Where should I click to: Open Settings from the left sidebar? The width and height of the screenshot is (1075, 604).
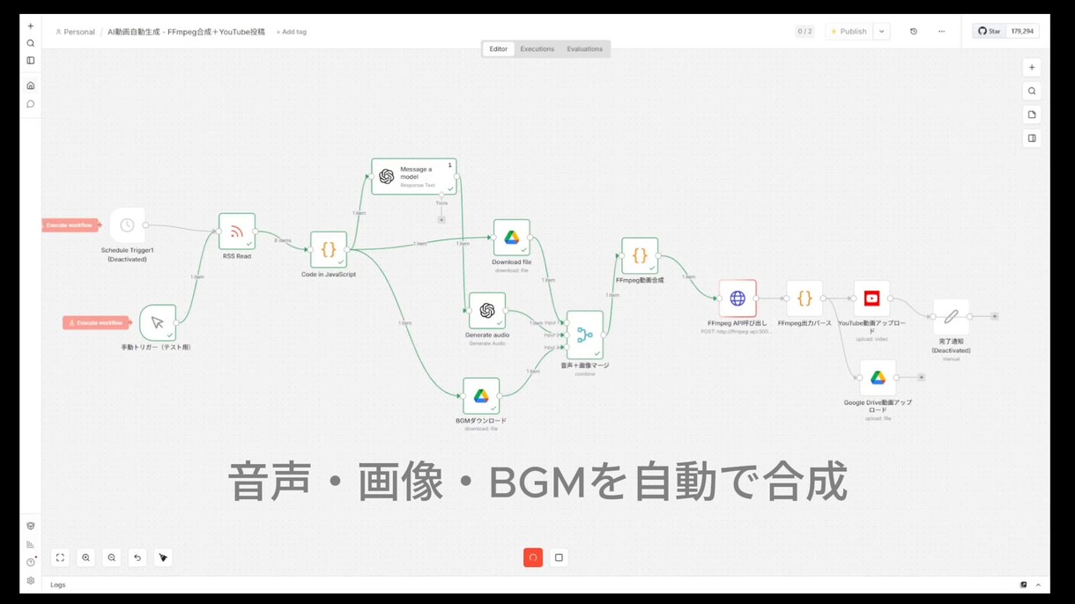tap(31, 580)
